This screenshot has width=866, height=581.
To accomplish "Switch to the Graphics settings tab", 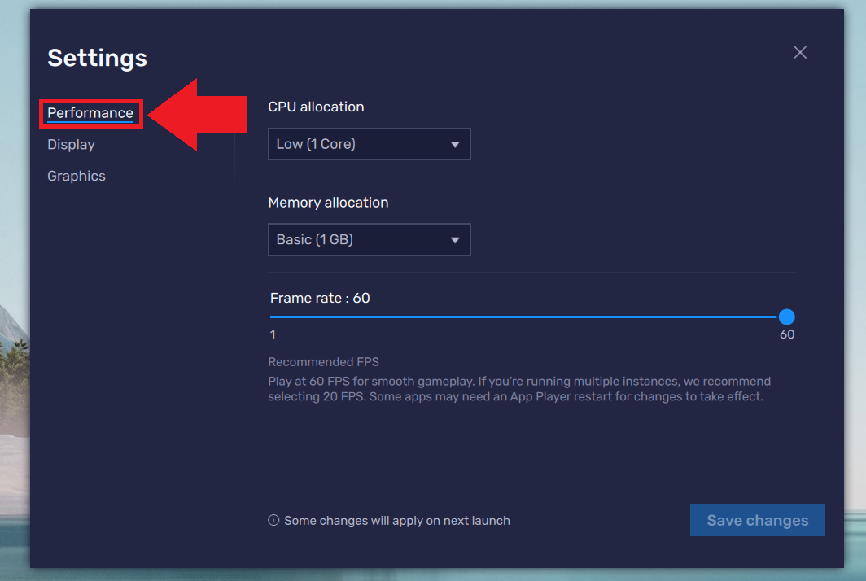I will coord(76,176).
